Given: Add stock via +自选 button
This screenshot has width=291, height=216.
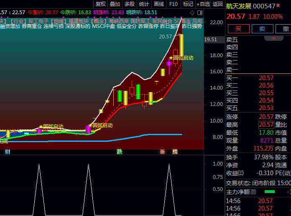Looking at the screenshot, I should [203, 4].
